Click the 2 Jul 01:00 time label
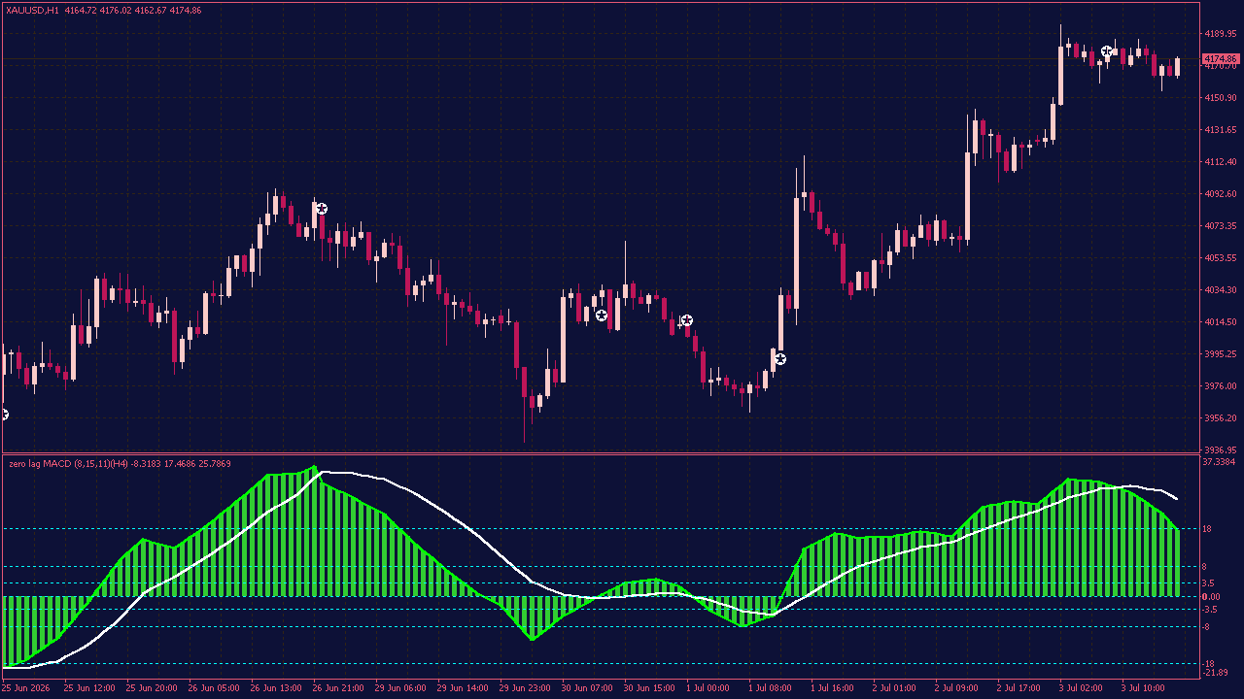This screenshot has width=1244, height=699. [894, 688]
